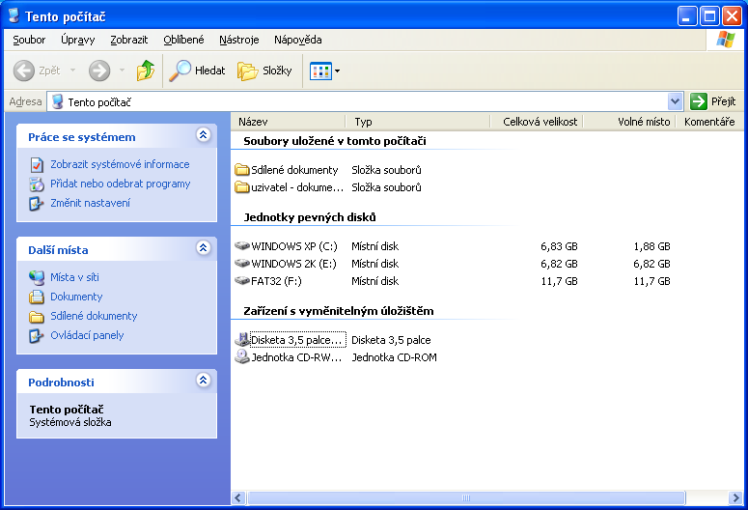Open the Nástroje menu
The image size is (748, 510).
click(x=239, y=40)
